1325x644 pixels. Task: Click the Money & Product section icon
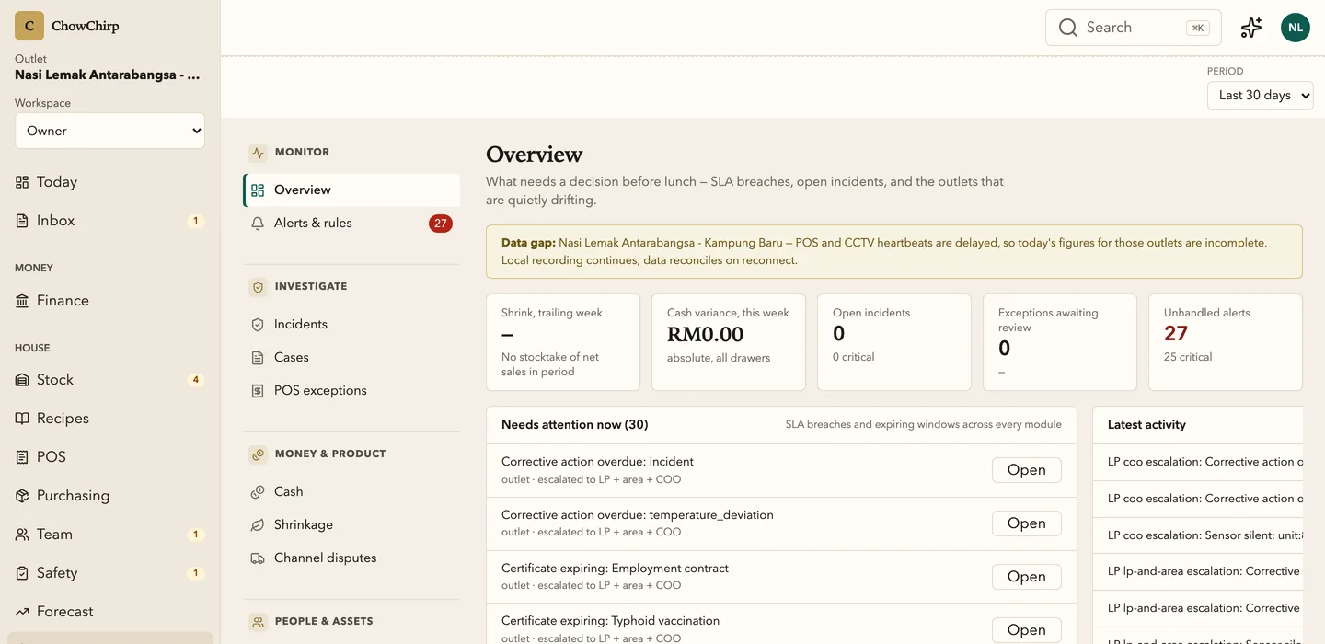pos(258,454)
